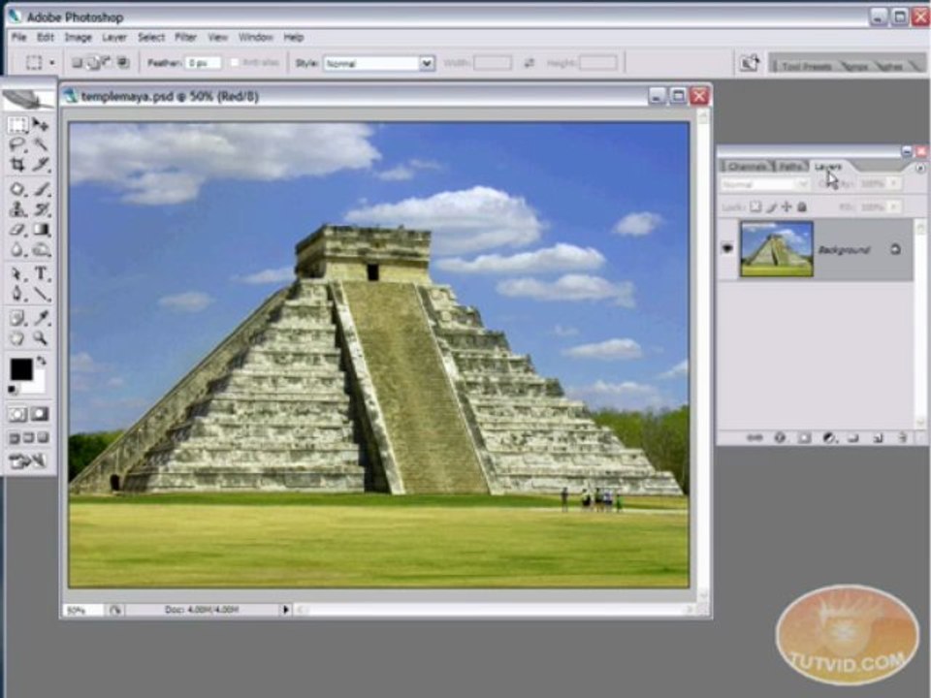Open status bar document info arrow
The image size is (931, 698).
tap(285, 610)
